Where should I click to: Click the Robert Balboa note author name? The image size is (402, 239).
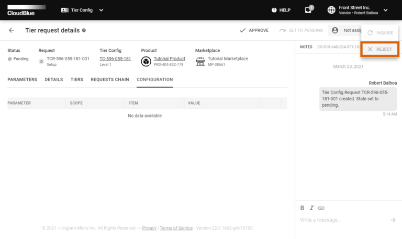click(x=383, y=83)
